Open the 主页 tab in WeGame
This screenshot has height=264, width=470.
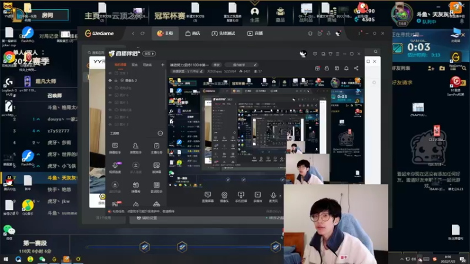(165, 33)
